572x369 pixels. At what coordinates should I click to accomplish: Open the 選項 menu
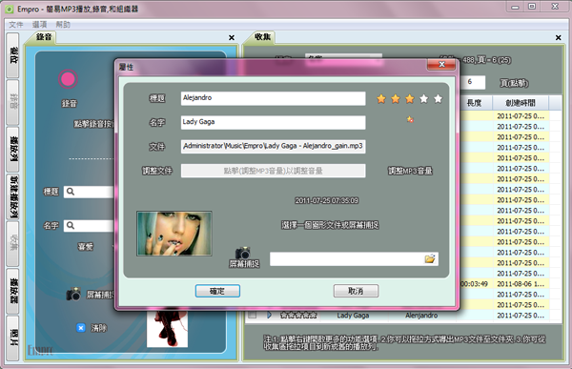[x=39, y=25]
